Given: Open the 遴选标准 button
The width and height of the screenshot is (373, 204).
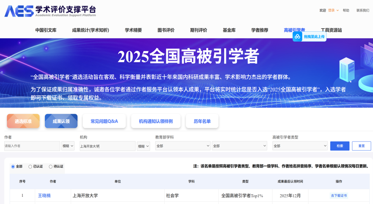Looking at the screenshot, I should point(23,121).
